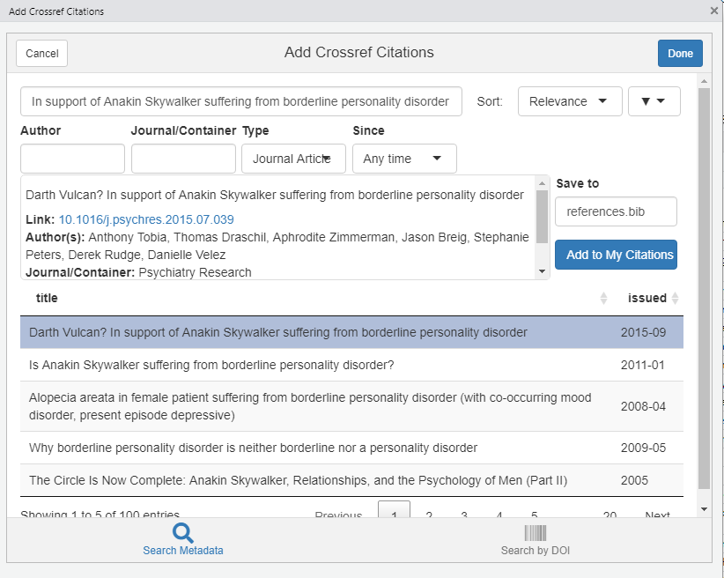Click the Cancel button
The image size is (724, 578).
pyautogui.click(x=42, y=53)
